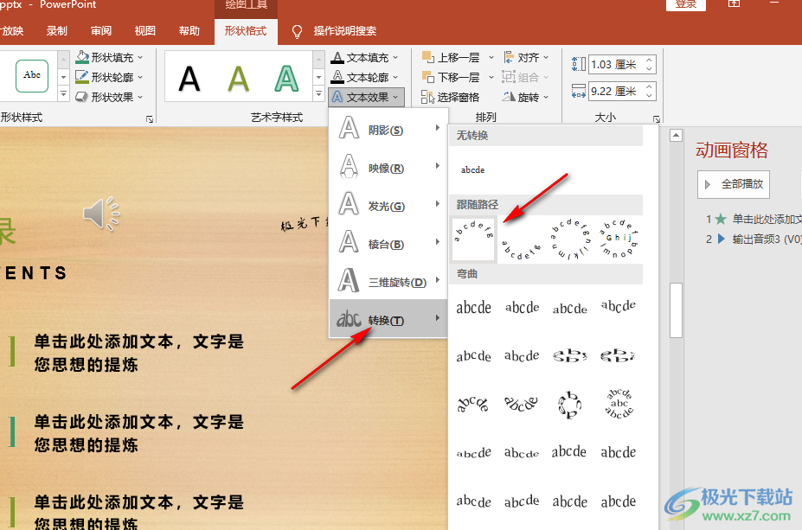Screen dimensions: 802x530
Task: Switch to the 帮助 help tab
Action: coord(189,30)
